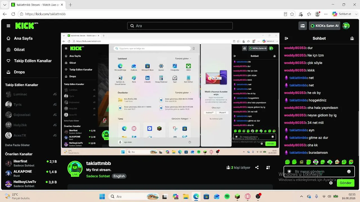
Task: Open Edge settings and more menu
Action: (x=326, y=14)
